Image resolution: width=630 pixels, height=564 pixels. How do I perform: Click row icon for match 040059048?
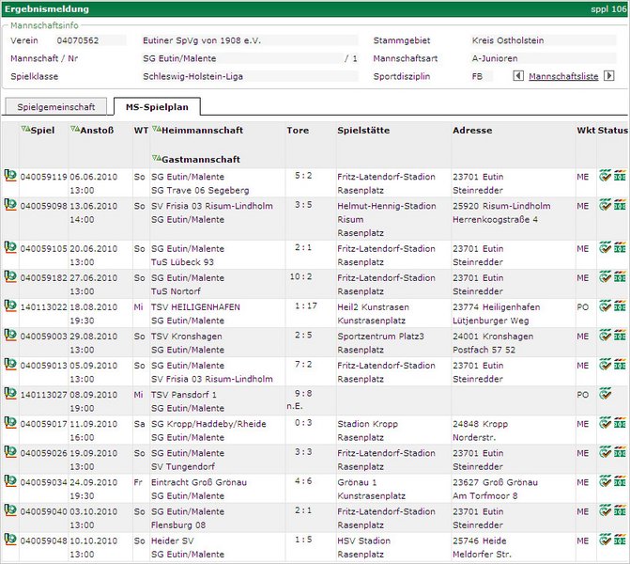coord(9,540)
